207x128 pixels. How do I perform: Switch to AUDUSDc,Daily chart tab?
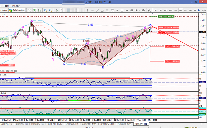[x=55, y=124]
